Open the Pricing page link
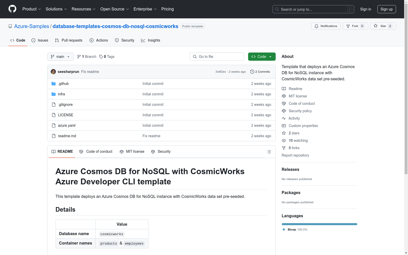408x255 pixels. coord(168,9)
